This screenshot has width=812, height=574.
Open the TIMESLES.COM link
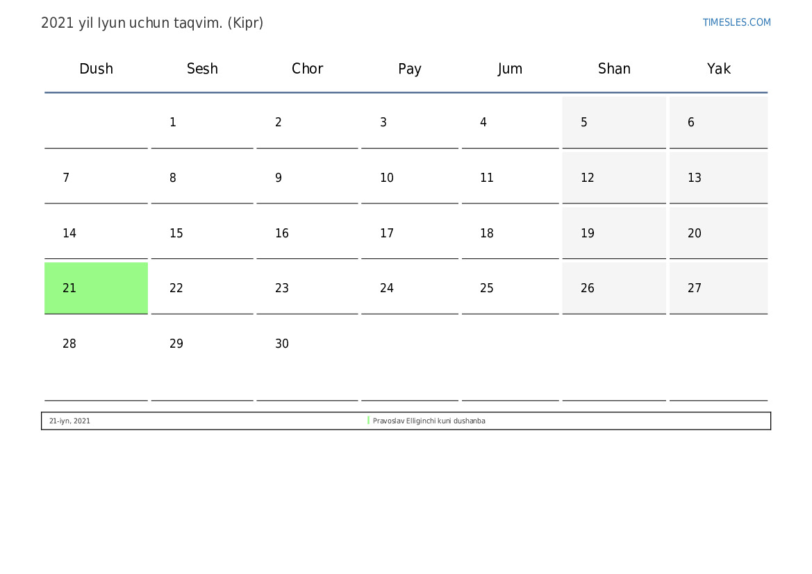point(736,22)
